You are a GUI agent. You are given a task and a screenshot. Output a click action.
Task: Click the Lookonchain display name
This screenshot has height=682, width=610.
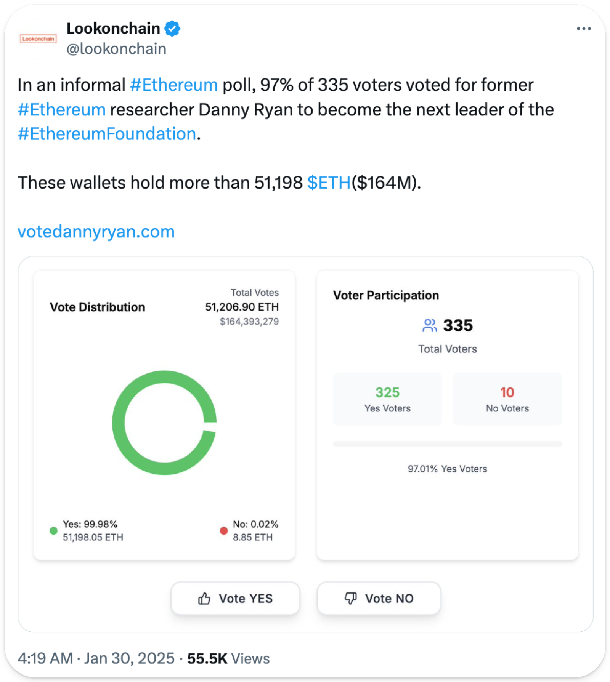[x=113, y=29]
